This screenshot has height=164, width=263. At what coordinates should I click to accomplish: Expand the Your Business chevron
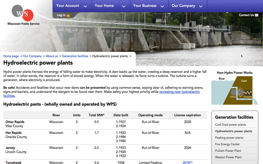[x=162, y=6]
